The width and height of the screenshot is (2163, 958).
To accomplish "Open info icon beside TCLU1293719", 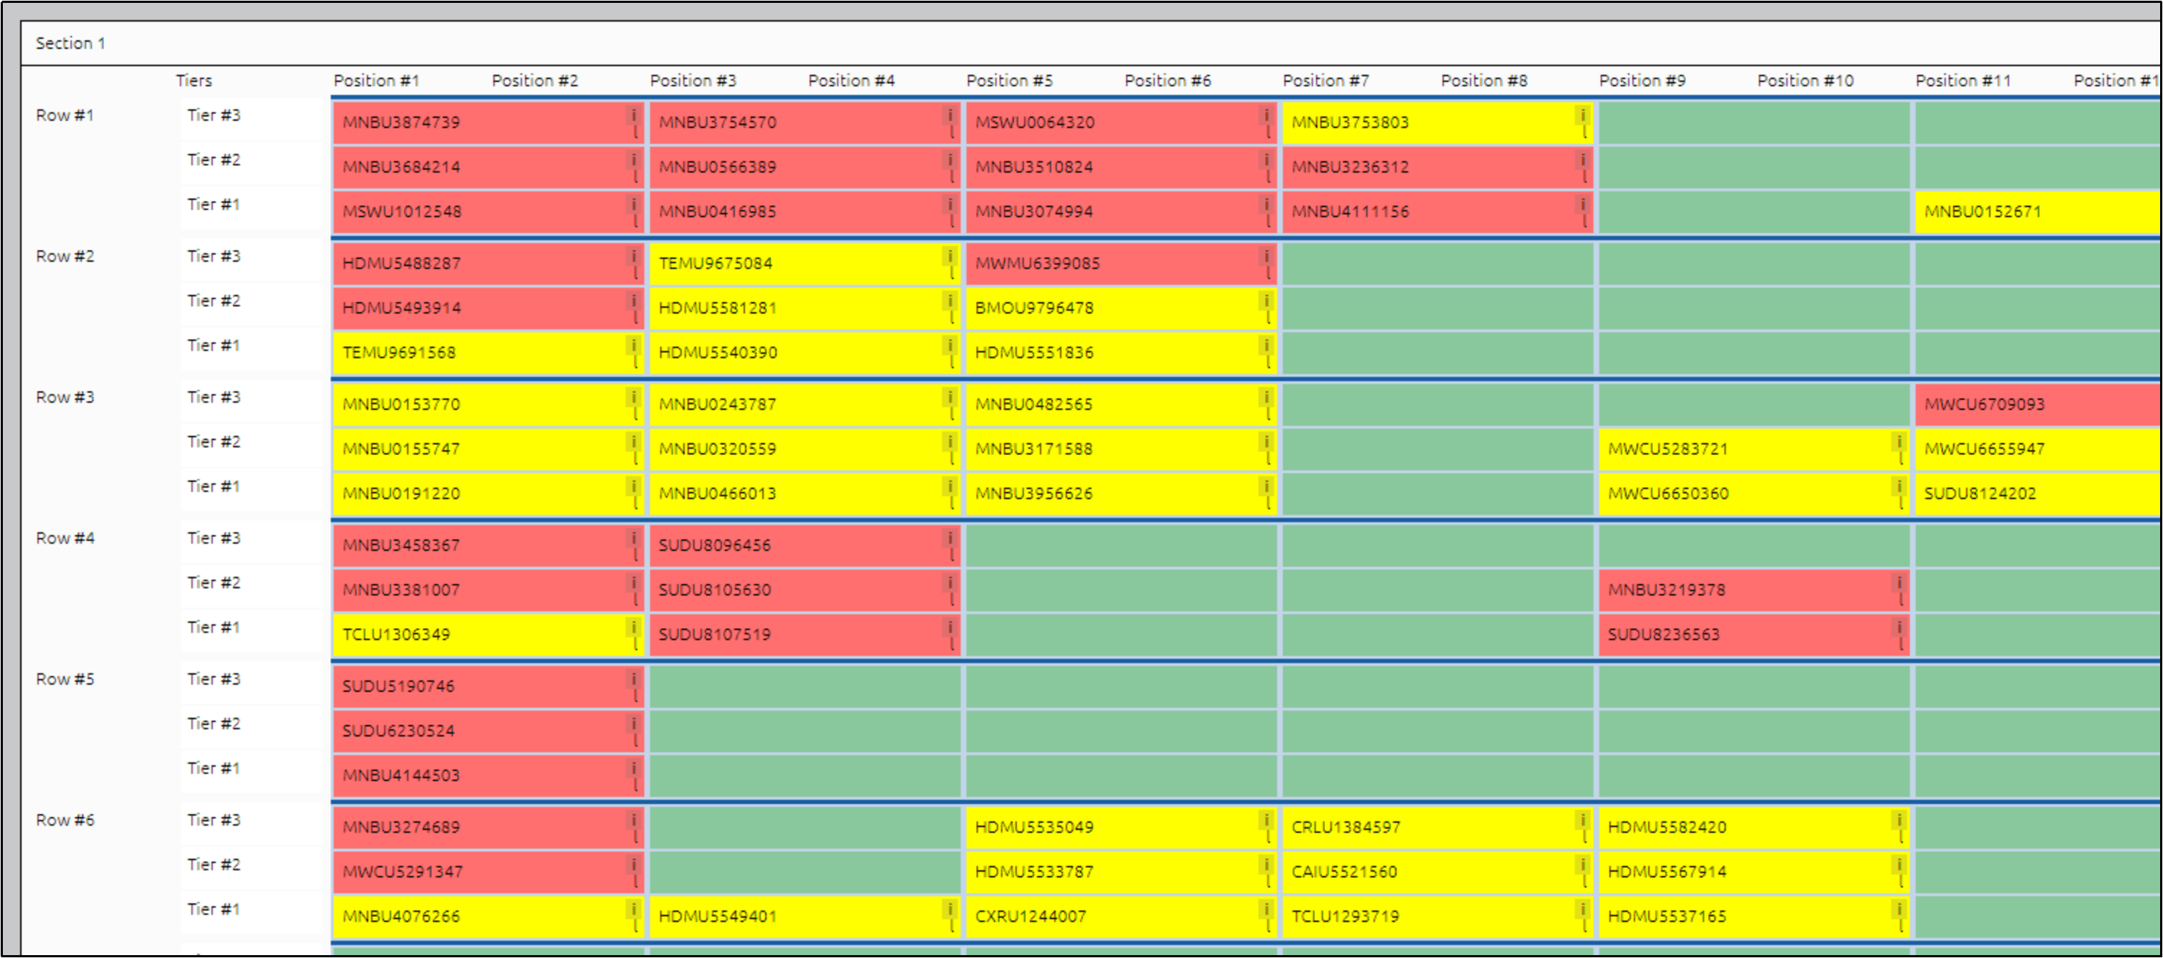I will 1583,909.
